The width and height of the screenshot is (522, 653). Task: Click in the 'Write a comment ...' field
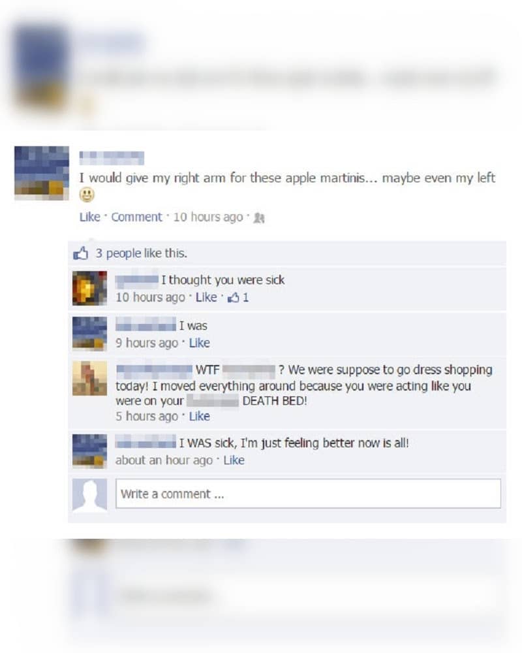308,494
